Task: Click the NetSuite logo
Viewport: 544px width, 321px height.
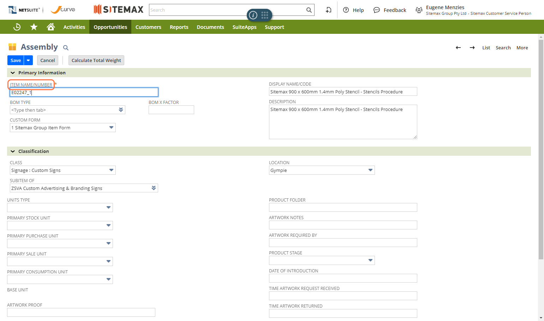Action: click(x=24, y=10)
